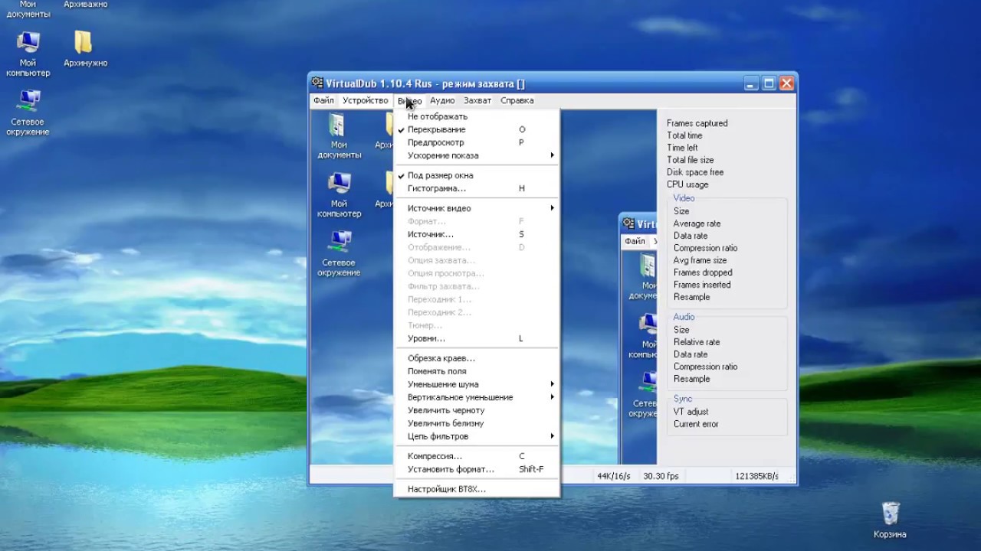Click Total time label in info panel
Screen dimensions: 981x551
pos(684,135)
